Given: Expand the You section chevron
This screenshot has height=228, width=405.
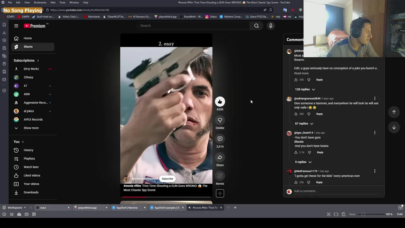Looking at the screenshot, I should pos(23,142).
